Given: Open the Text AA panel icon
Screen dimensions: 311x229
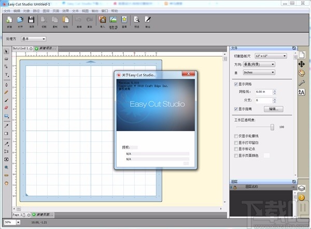Looking at the screenshot, I should click(x=302, y=92).
